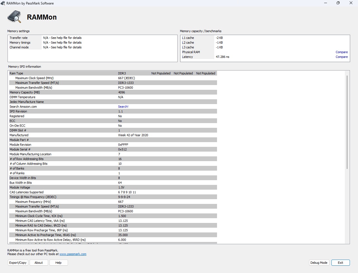Select the Device Width in Bits row

pos(113,178)
